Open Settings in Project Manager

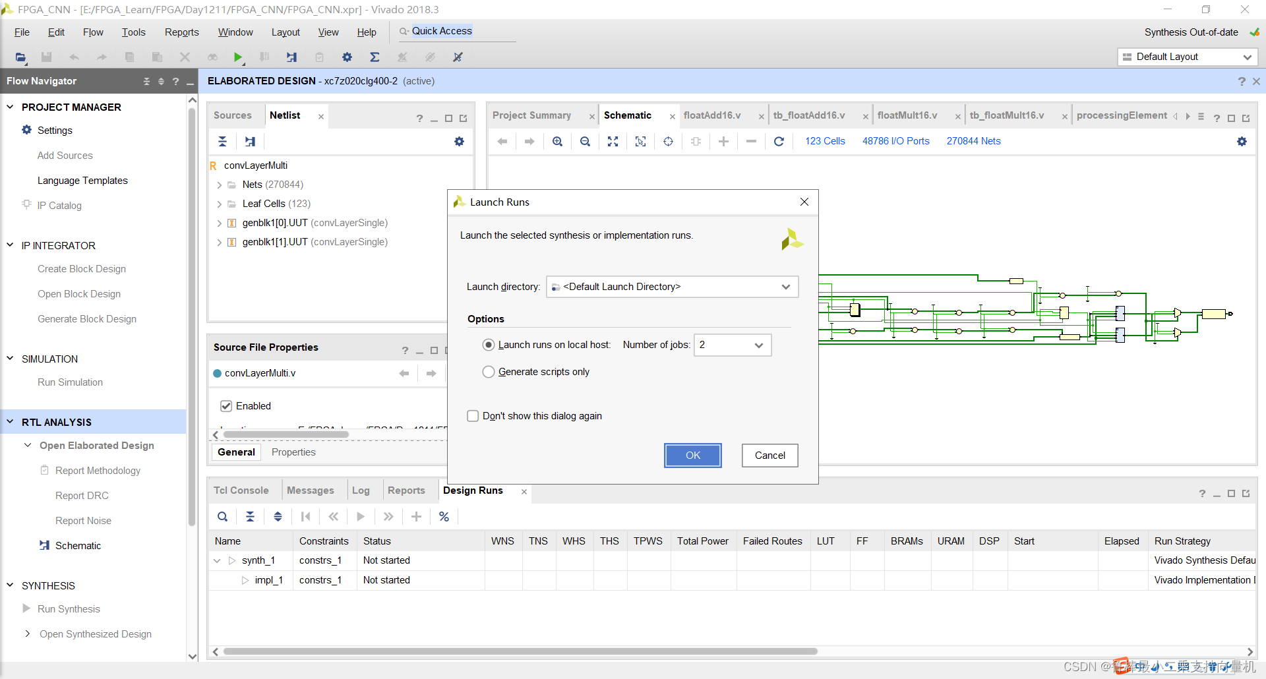55,131
